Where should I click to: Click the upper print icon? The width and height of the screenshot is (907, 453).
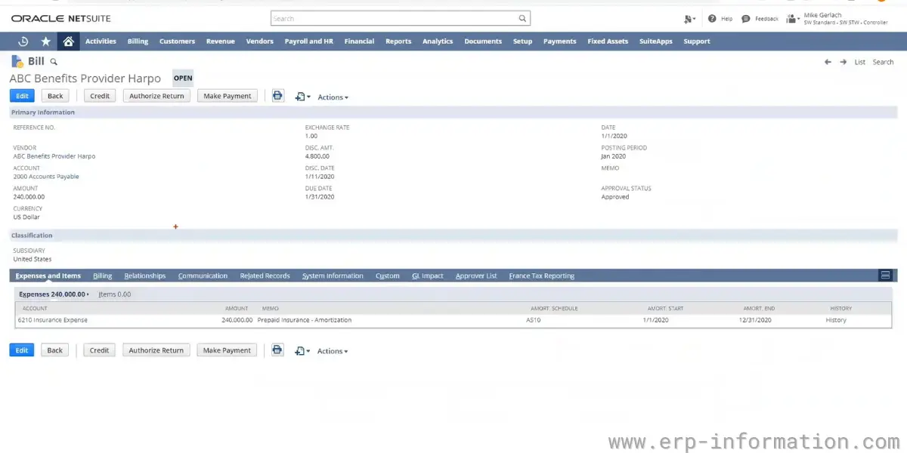click(277, 96)
